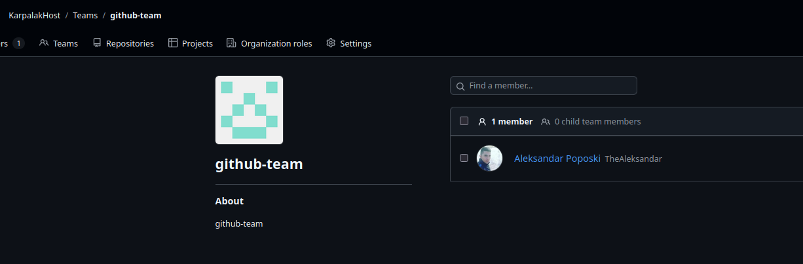Open the Teams tab
Image resolution: width=803 pixels, height=264 pixels.
pyautogui.click(x=58, y=43)
